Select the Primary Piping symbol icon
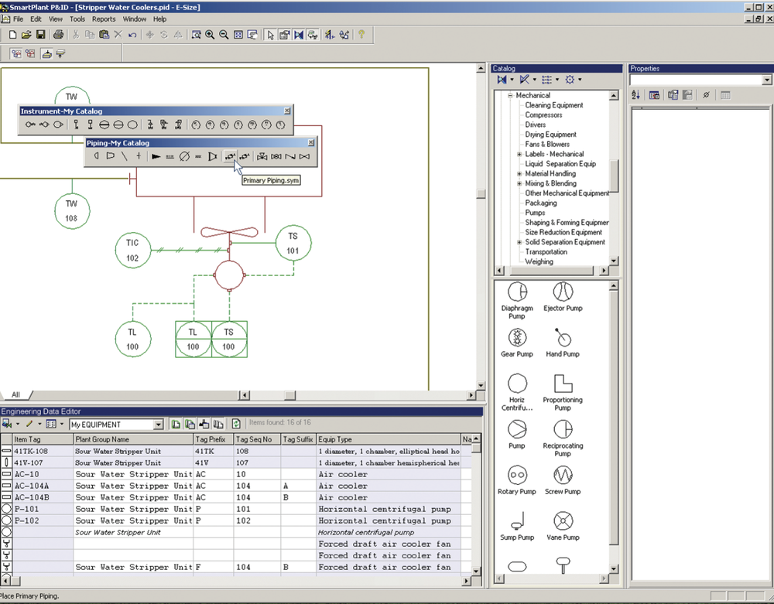This screenshot has height=604, width=774. tap(230, 156)
